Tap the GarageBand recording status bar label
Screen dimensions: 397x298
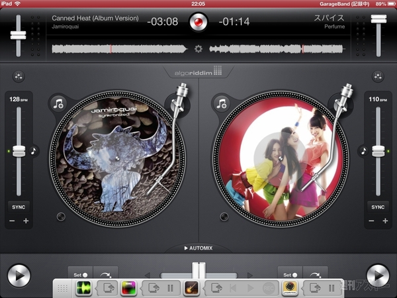[344, 4]
